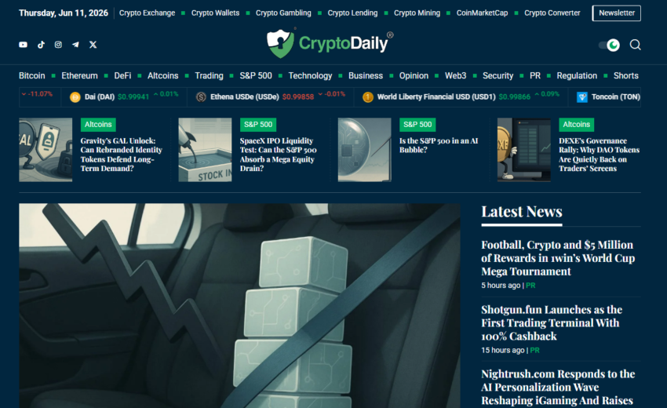Open the Crypto Gambling link
The width and height of the screenshot is (667, 408).
283,13
